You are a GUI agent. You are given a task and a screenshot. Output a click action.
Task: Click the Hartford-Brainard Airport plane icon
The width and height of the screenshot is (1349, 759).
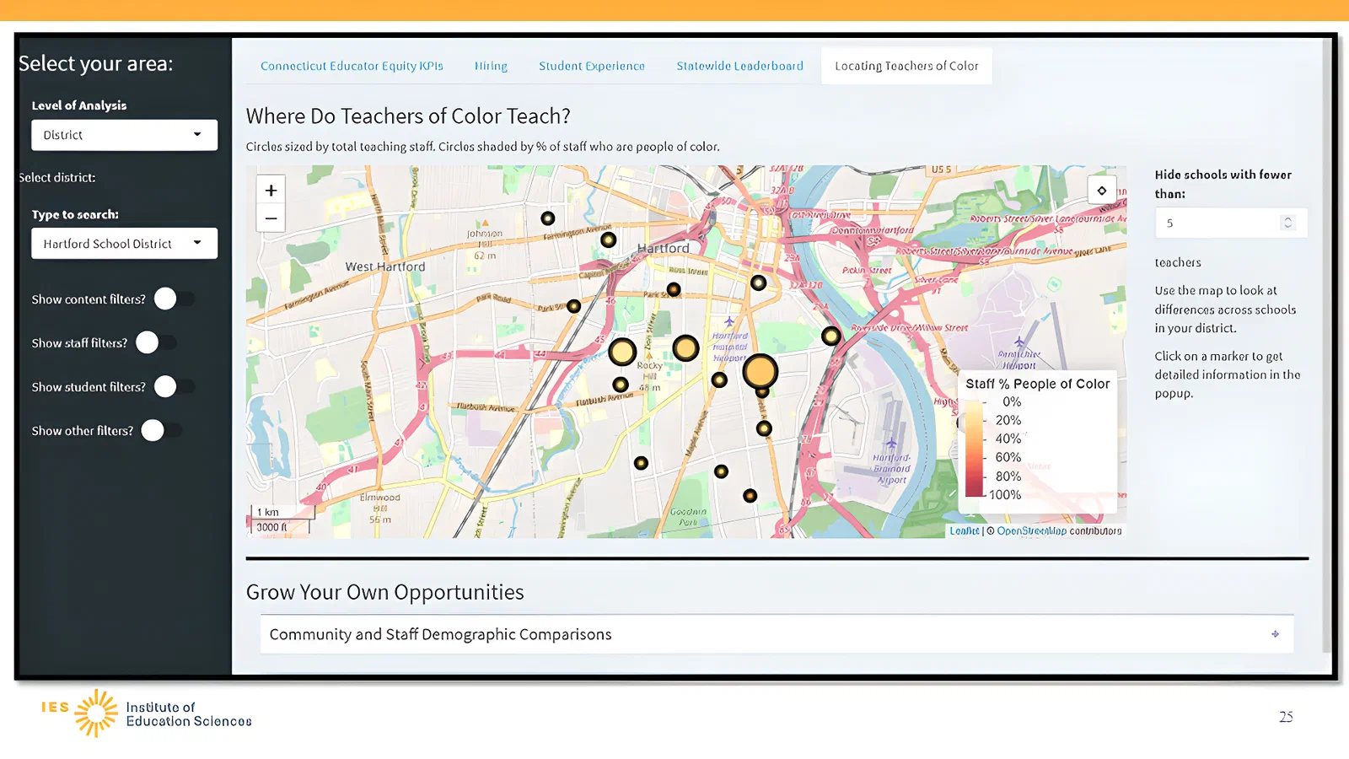coord(890,443)
